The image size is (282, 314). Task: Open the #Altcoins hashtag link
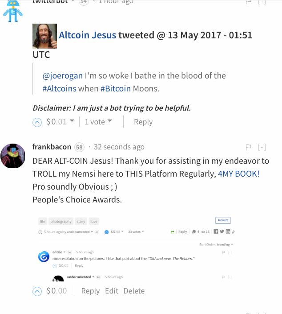click(59, 88)
